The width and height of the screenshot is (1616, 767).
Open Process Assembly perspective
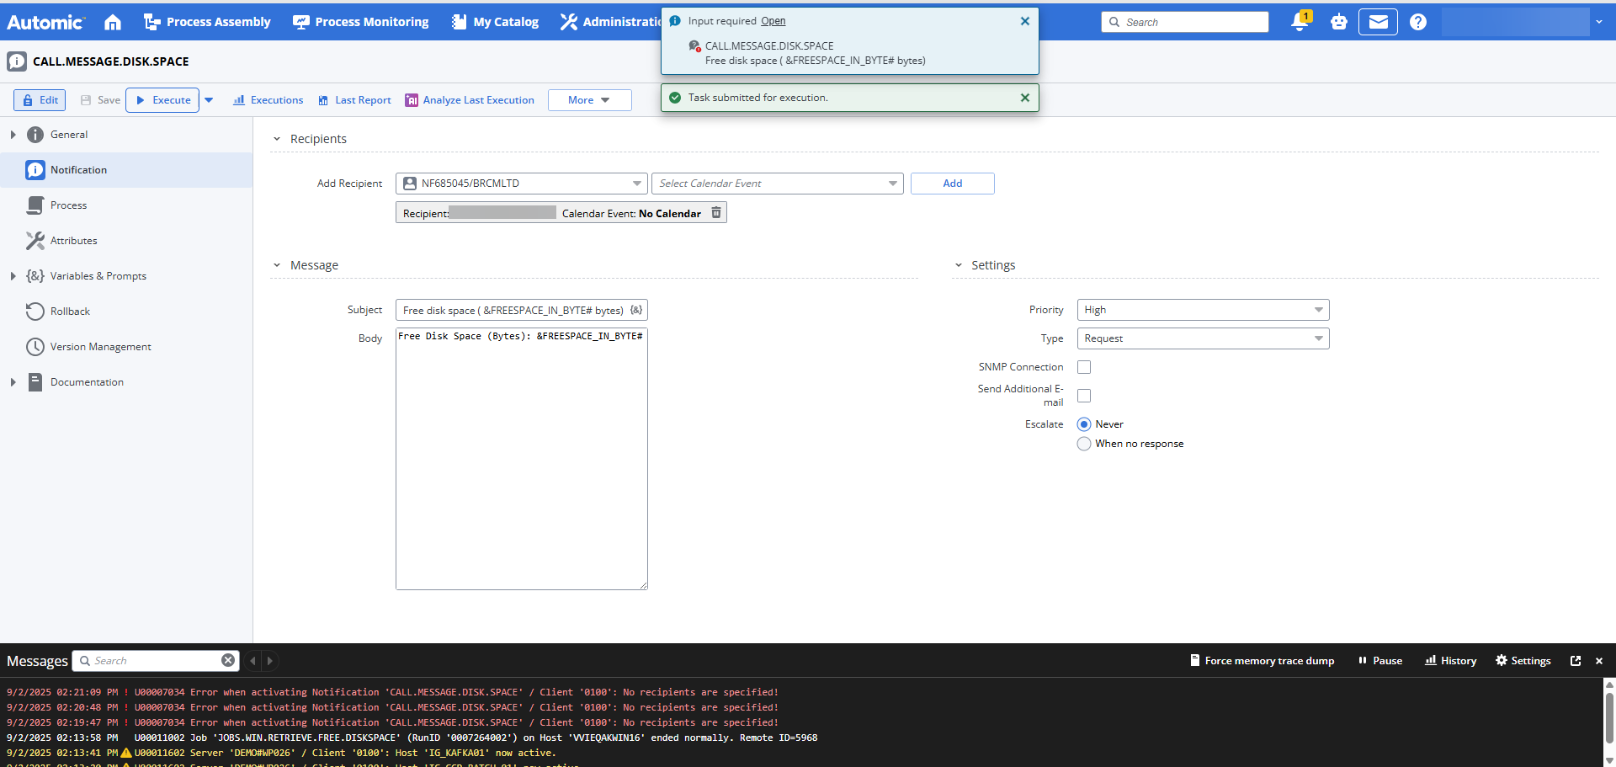[x=207, y=22]
